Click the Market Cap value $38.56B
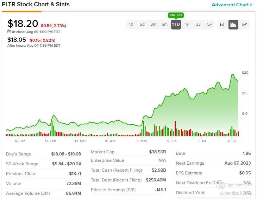 coord(157,152)
